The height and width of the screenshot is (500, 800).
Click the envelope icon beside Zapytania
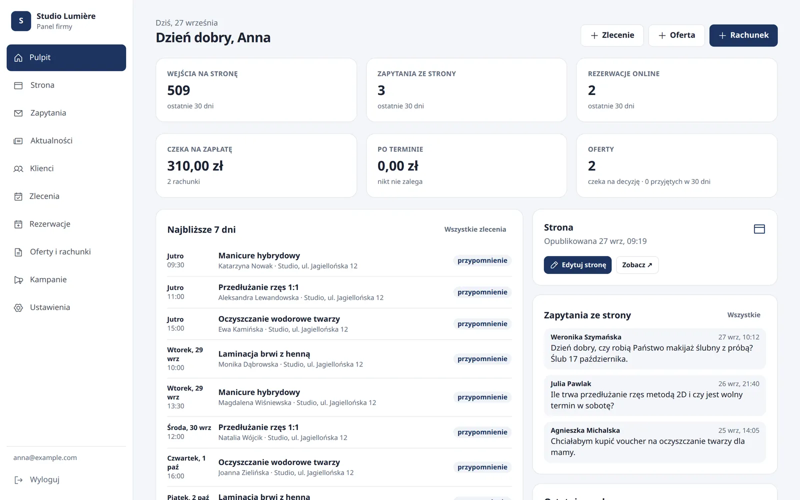18,113
